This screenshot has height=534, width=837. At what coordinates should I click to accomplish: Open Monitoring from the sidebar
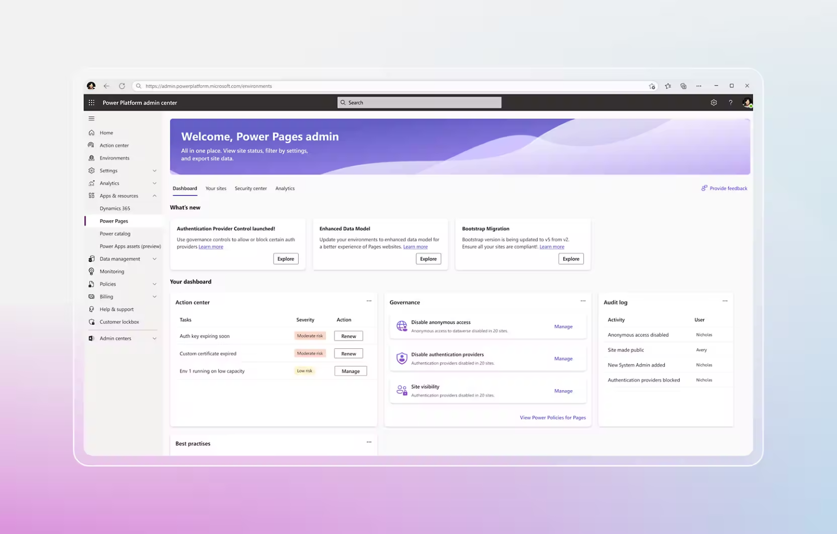[x=112, y=271]
